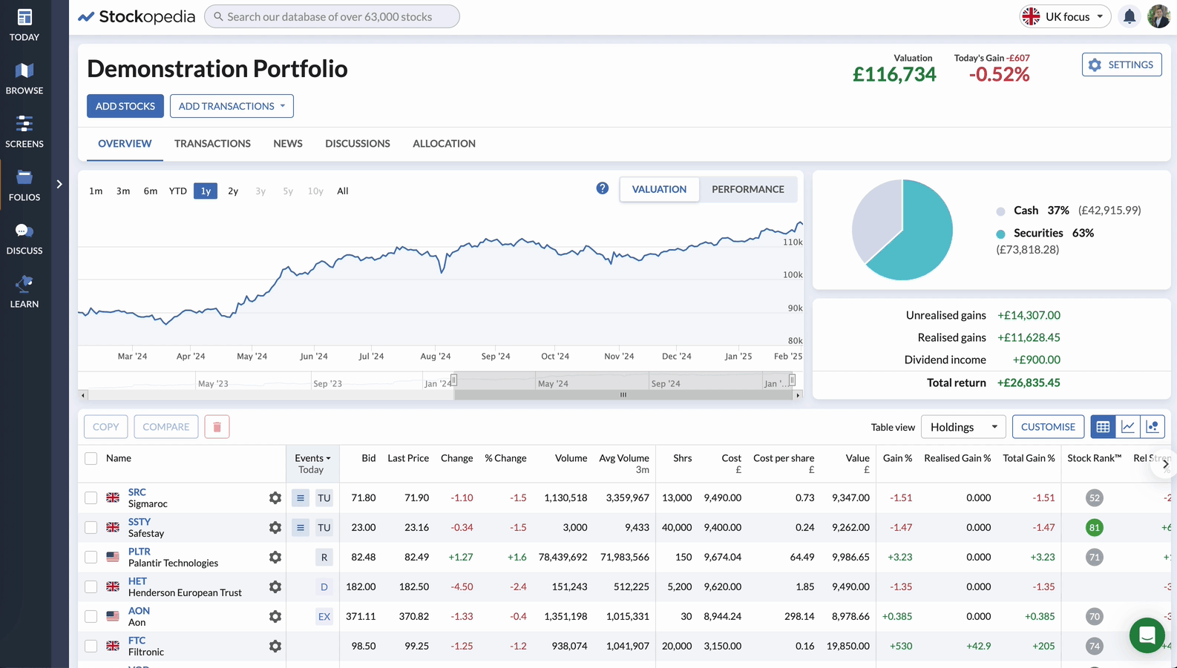Viewport: 1177px width, 668px height.
Task: Open the notifications bell
Action: click(1130, 16)
